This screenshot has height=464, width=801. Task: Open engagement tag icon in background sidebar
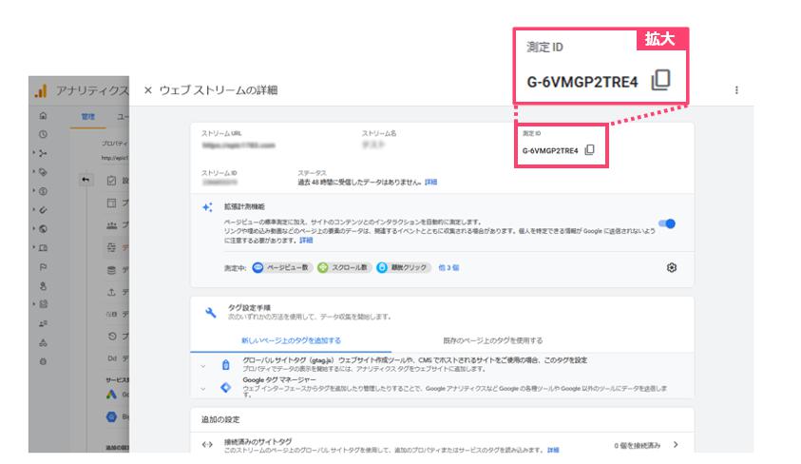(x=43, y=172)
